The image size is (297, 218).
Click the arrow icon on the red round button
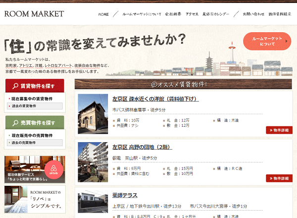(x=287, y=41)
